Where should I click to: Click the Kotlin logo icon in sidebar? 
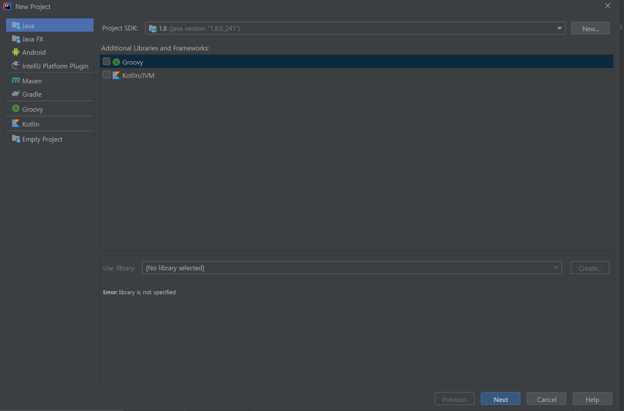pos(16,124)
